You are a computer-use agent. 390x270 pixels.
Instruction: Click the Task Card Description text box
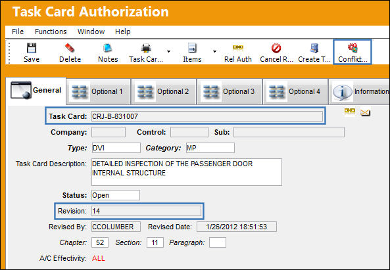[x=187, y=172]
